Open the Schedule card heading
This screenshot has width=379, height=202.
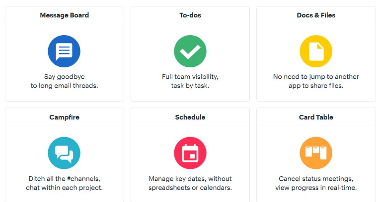pos(190,117)
